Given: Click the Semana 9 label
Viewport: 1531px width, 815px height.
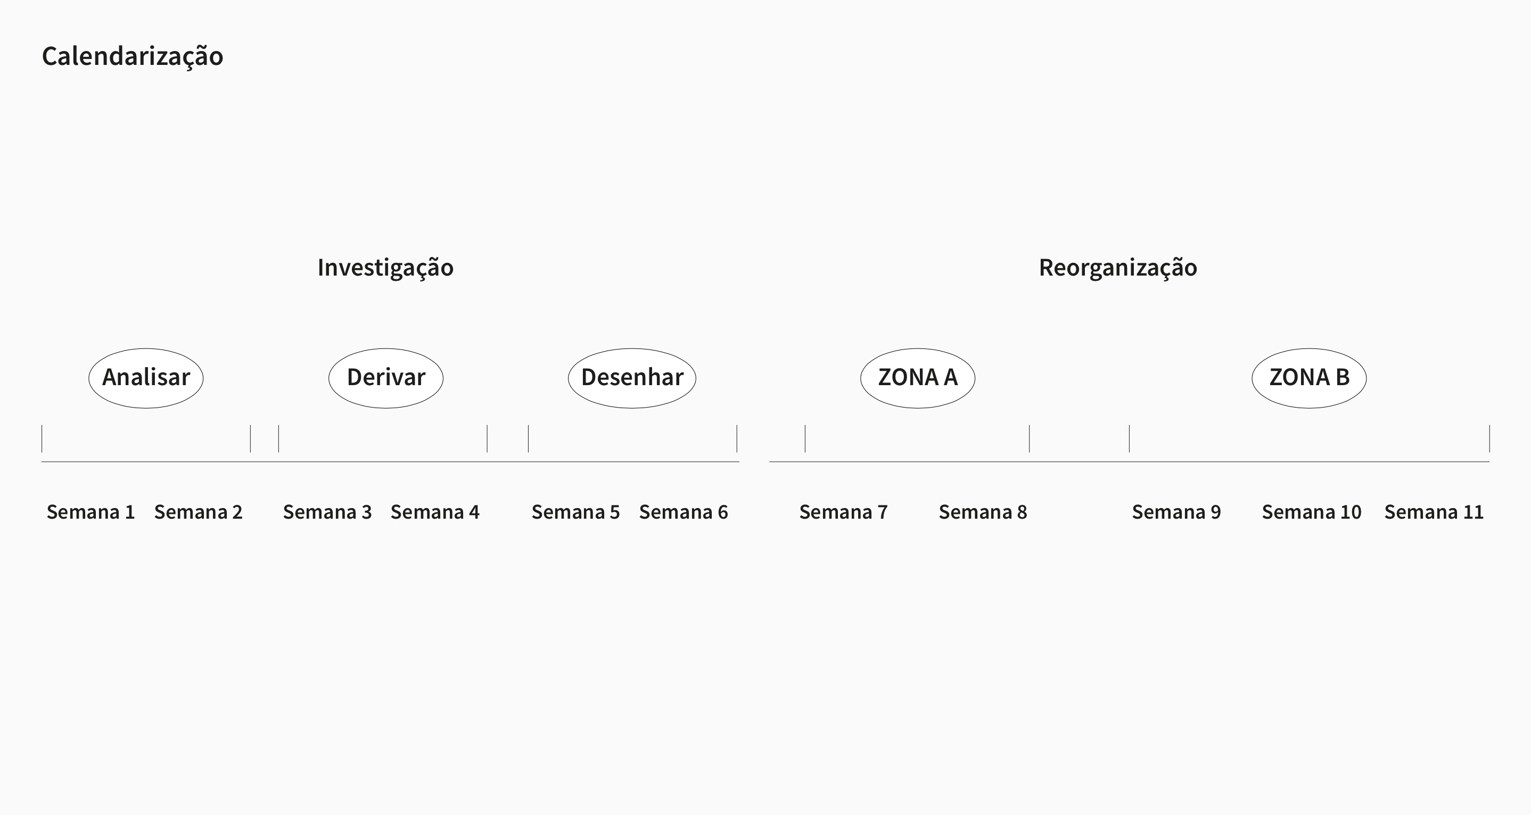Looking at the screenshot, I should coord(1176,512).
